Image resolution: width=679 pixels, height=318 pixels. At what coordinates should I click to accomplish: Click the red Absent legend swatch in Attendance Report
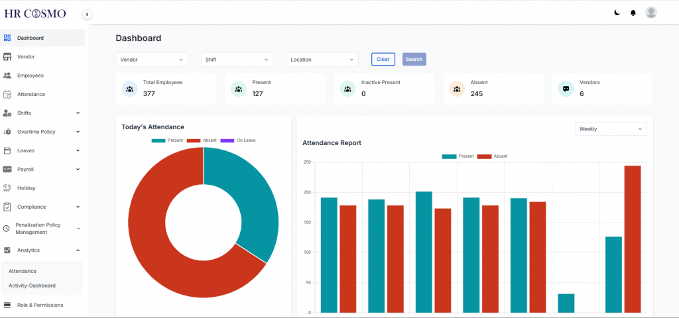tap(484, 156)
